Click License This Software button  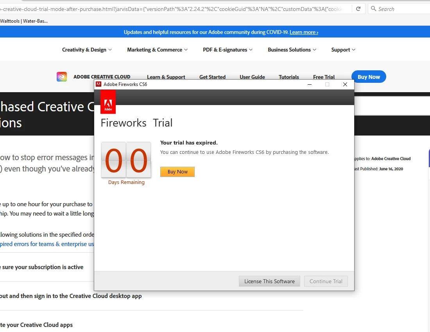(x=269, y=281)
